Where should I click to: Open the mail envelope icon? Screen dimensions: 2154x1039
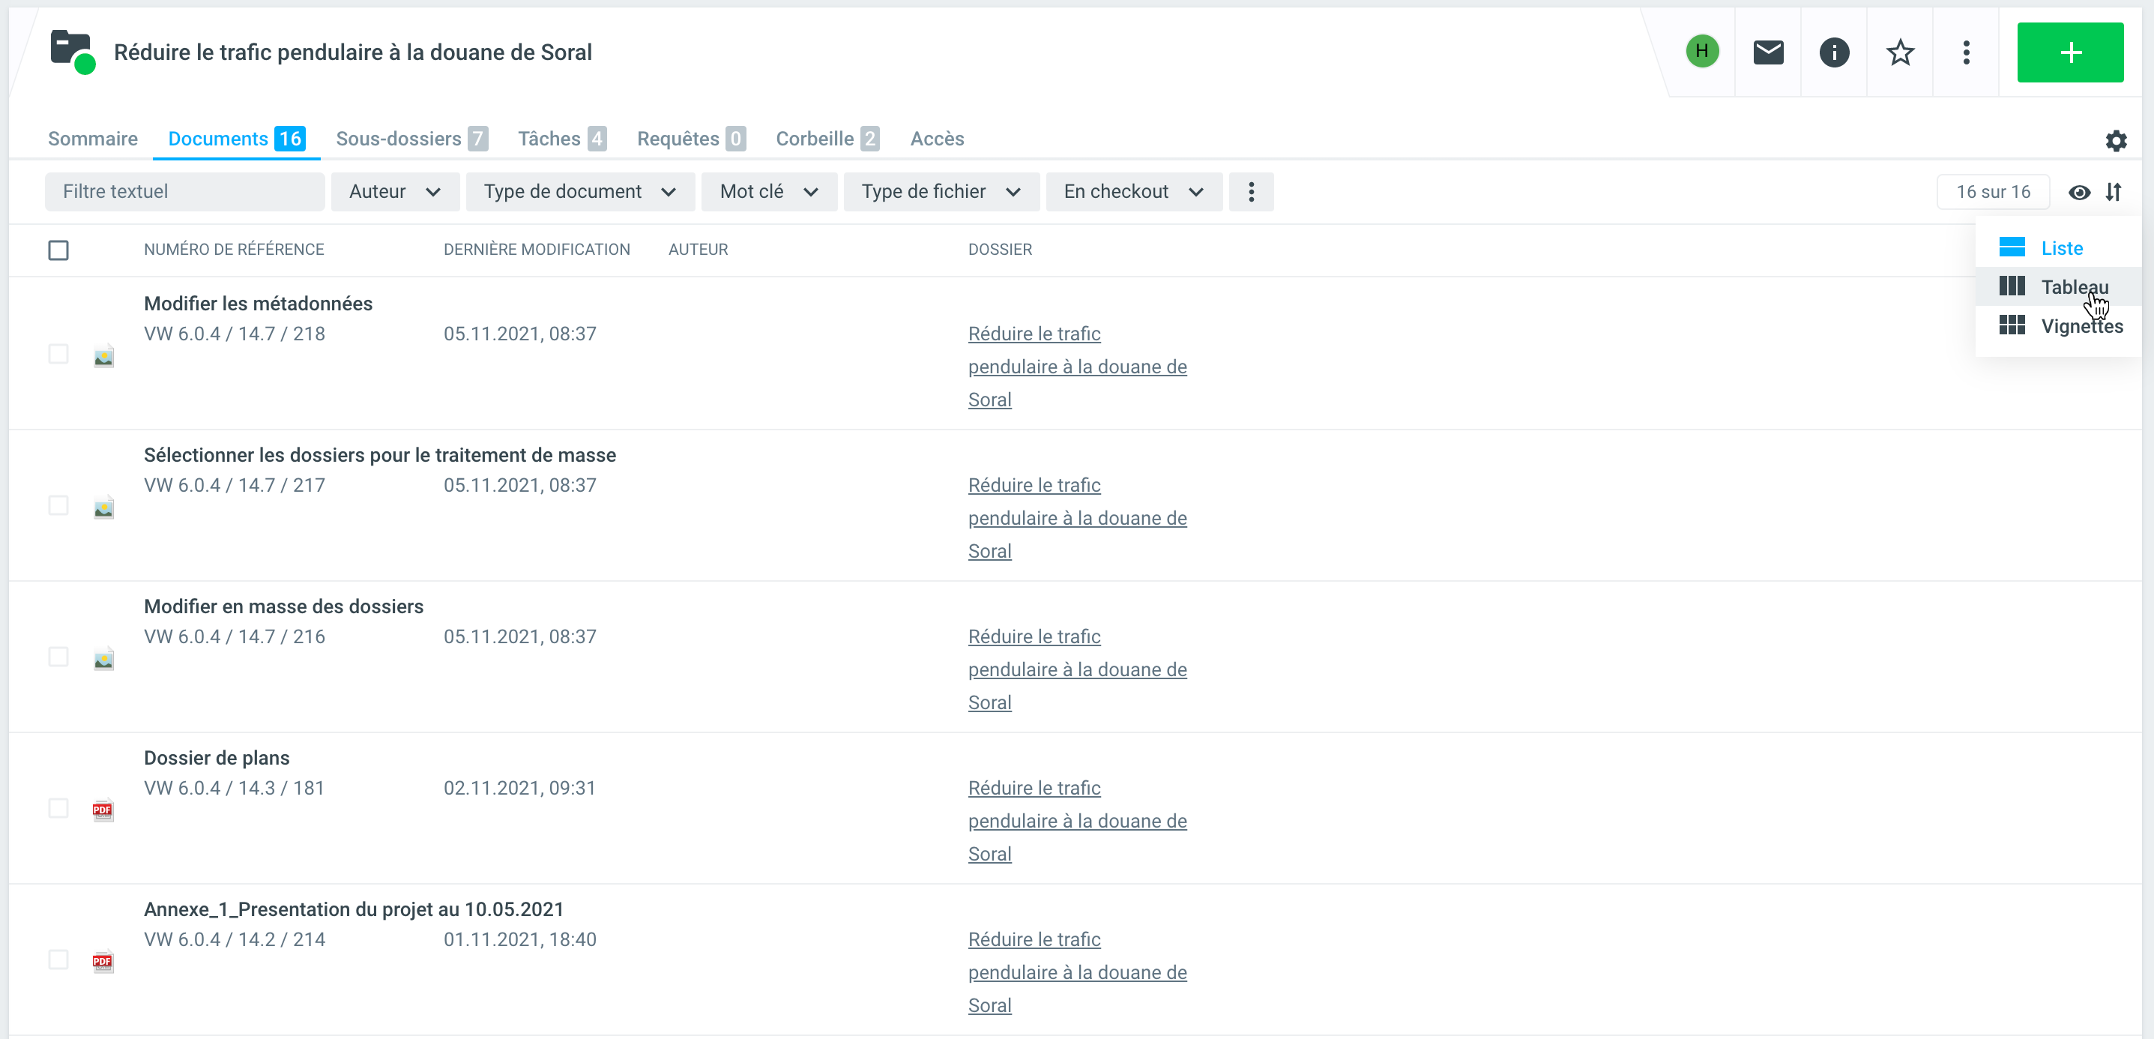click(1768, 52)
